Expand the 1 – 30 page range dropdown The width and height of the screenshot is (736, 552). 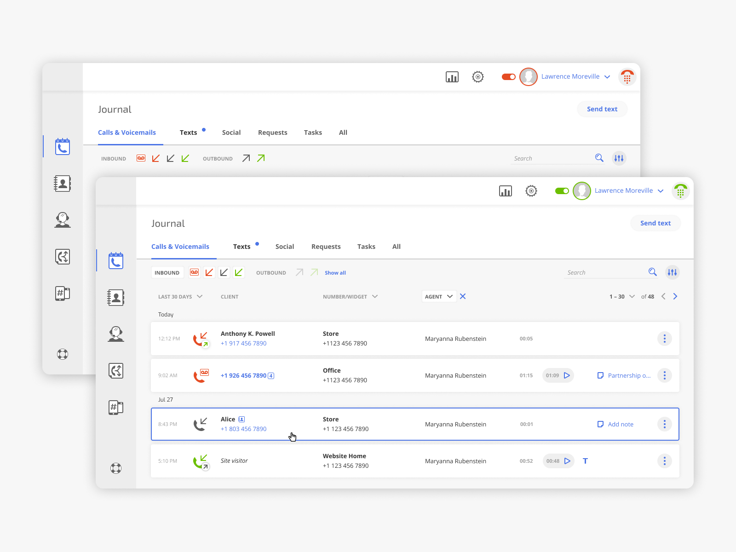pyautogui.click(x=622, y=297)
